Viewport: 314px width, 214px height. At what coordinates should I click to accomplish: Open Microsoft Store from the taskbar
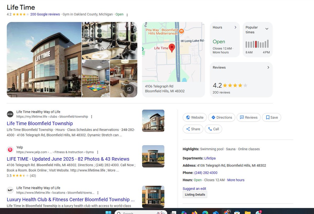point(237,212)
